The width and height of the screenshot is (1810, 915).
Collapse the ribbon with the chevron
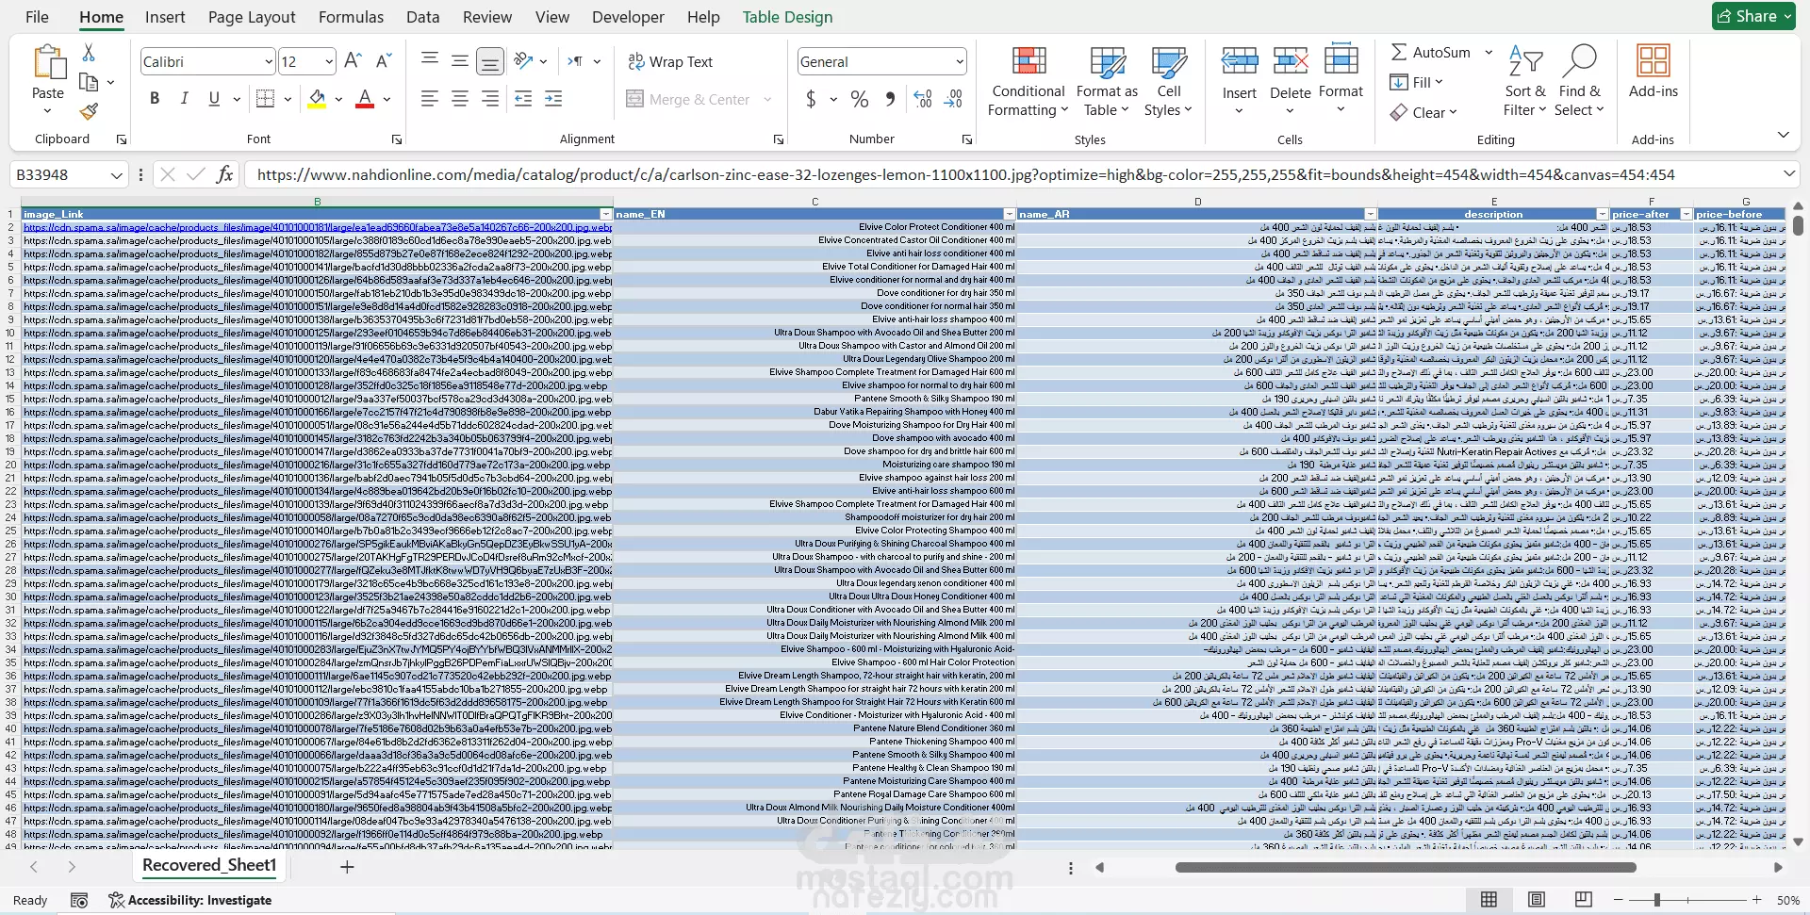1783,135
